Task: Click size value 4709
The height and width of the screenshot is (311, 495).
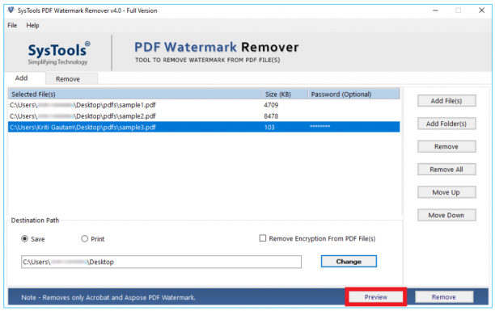Action: [271, 105]
